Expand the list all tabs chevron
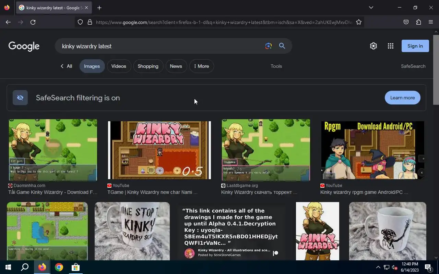Screen dimensions: 439x274 click(371, 8)
